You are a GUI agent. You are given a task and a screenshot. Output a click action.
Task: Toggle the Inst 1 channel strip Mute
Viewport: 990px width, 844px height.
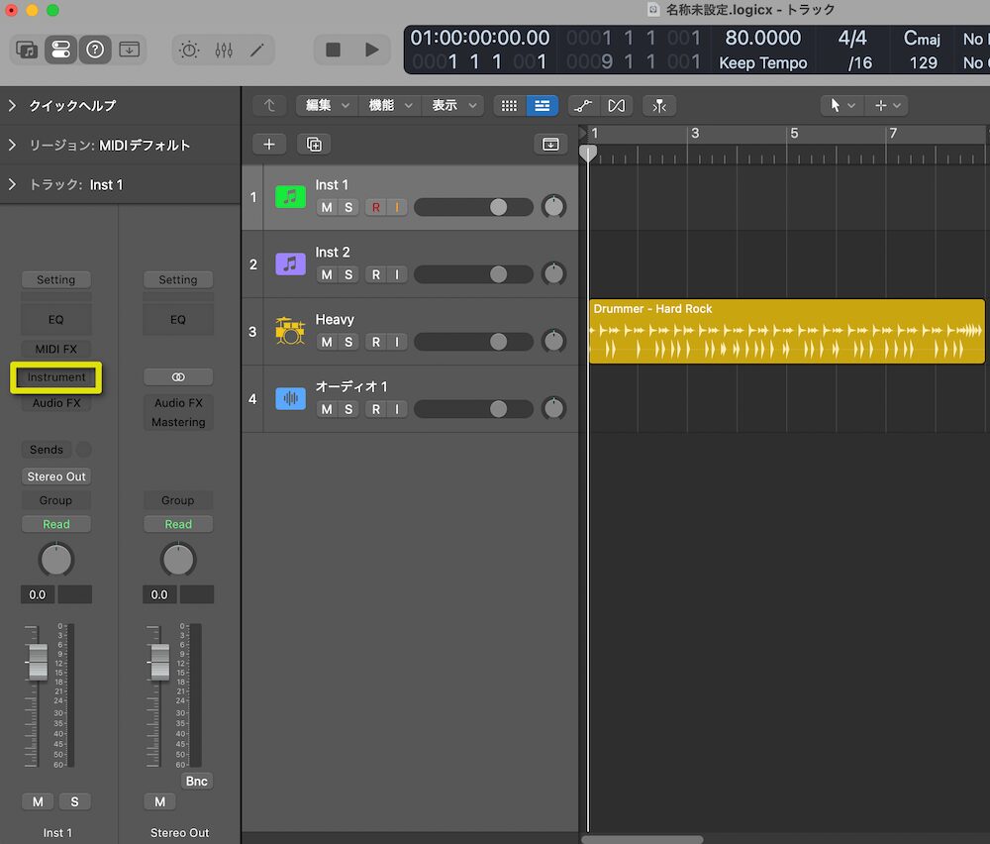(x=38, y=801)
